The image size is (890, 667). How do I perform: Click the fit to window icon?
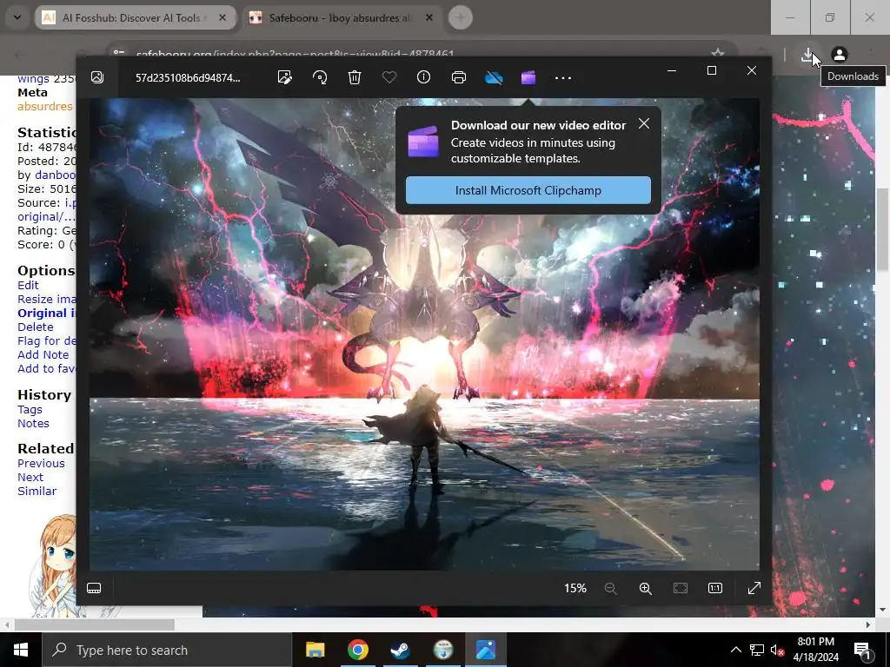pos(681,588)
